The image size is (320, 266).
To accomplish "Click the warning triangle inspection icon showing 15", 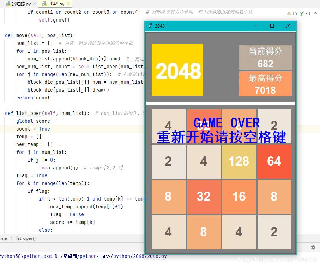I will tap(289, 13).
